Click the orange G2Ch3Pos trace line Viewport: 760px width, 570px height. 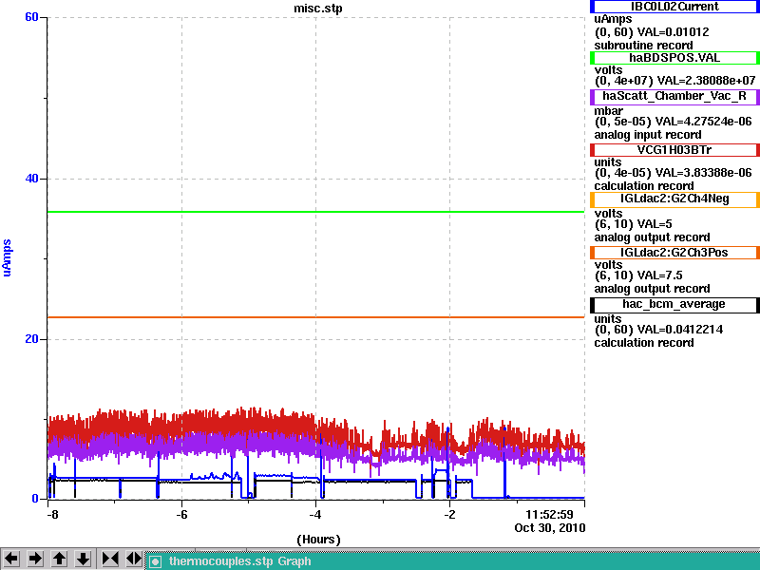pos(315,317)
